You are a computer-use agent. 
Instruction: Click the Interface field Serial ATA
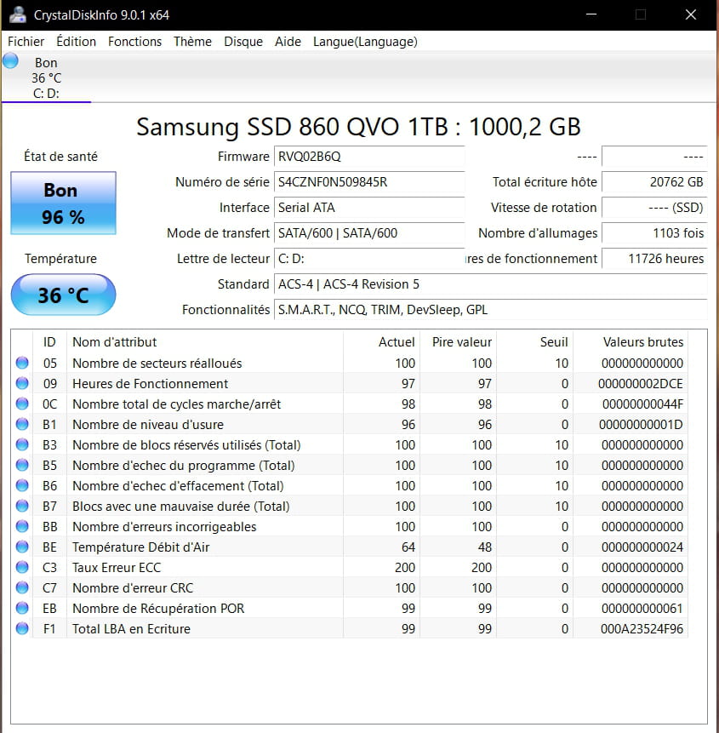point(369,208)
